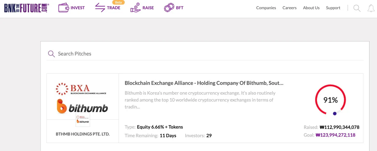Click the magnifier icon beside Search Pitches

pos(52,54)
